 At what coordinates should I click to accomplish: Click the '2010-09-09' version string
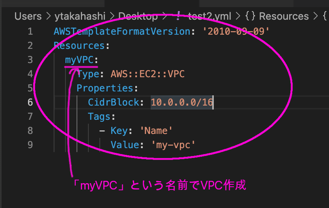click(236, 32)
